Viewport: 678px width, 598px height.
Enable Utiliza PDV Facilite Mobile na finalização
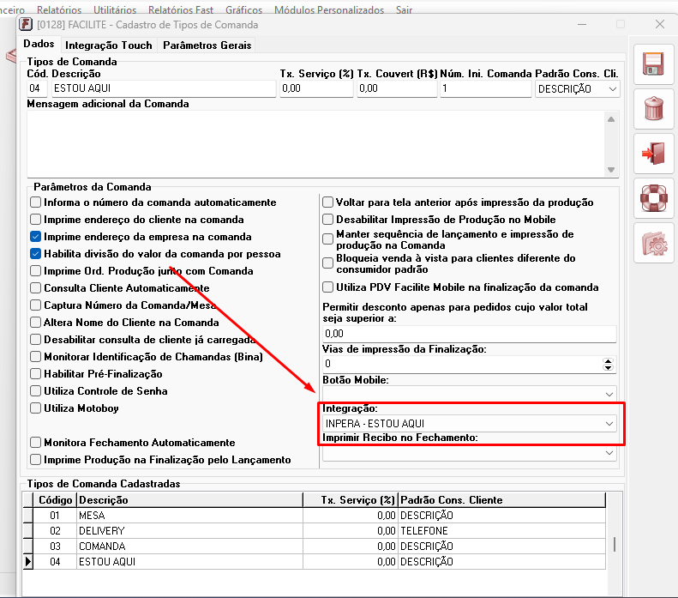pyautogui.click(x=328, y=287)
